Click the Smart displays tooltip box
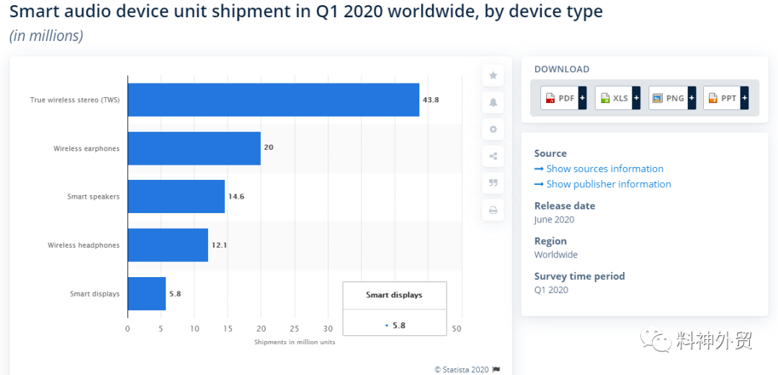This screenshot has height=375, width=778. pyautogui.click(x=395, y=309)
